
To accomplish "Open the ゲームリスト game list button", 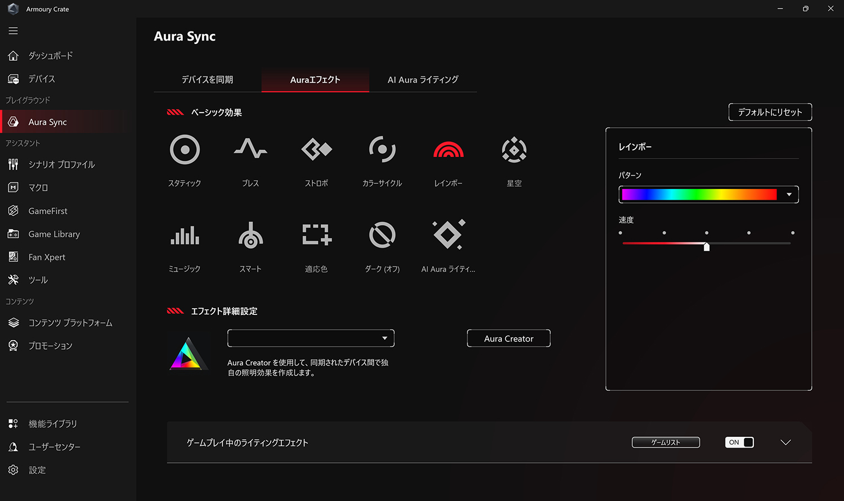I will click(666, 443).
